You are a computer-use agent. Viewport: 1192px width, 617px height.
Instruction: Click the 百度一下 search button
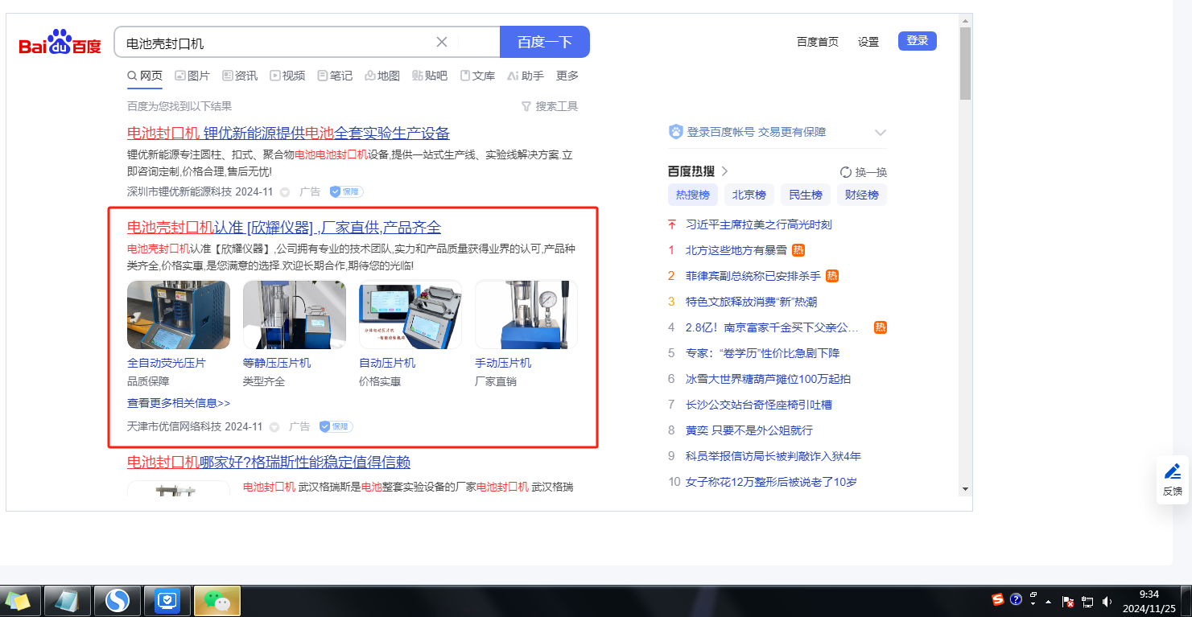coord(545,42)
